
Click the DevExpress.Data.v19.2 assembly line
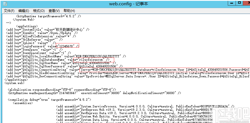tap(134, 113)
